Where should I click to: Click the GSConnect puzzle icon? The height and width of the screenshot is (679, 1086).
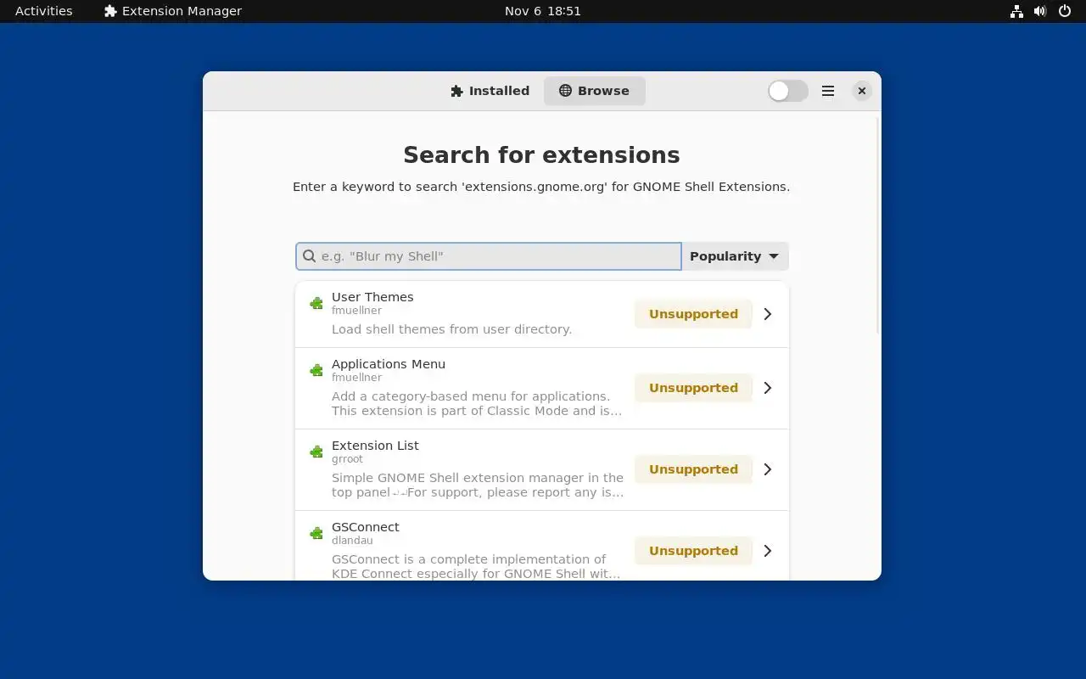(316, 533)
